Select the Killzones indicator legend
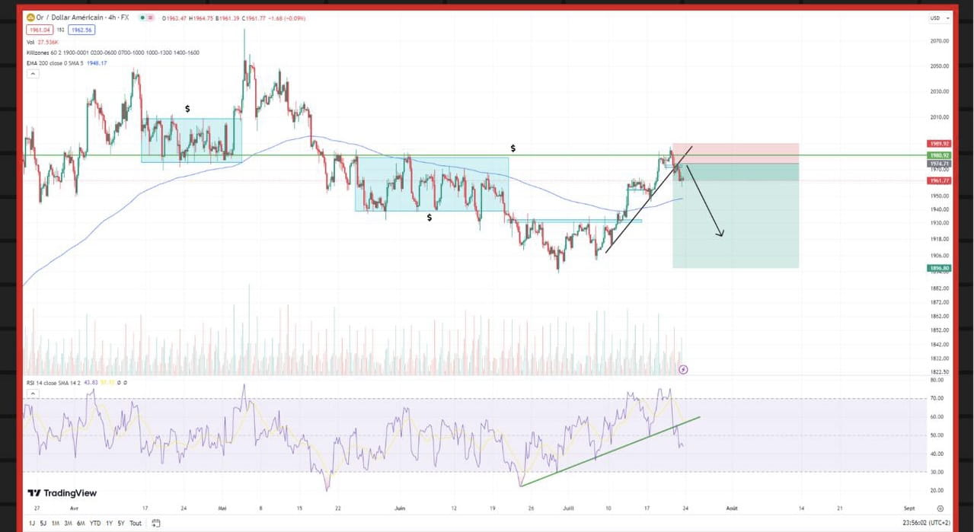Viewport: 974px width, 532px height. click(113, 53)
